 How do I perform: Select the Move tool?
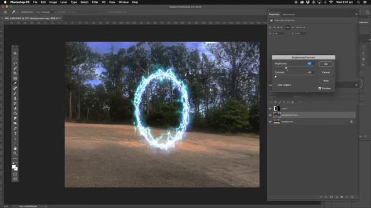tap(15, 53)
